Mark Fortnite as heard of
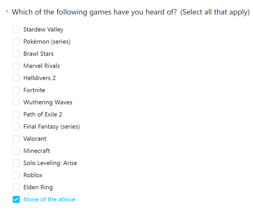This screenshot has width=253, height=213. pyautogui.click(x=16, y=90)
